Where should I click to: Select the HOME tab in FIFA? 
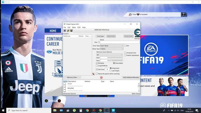(53, 31)
